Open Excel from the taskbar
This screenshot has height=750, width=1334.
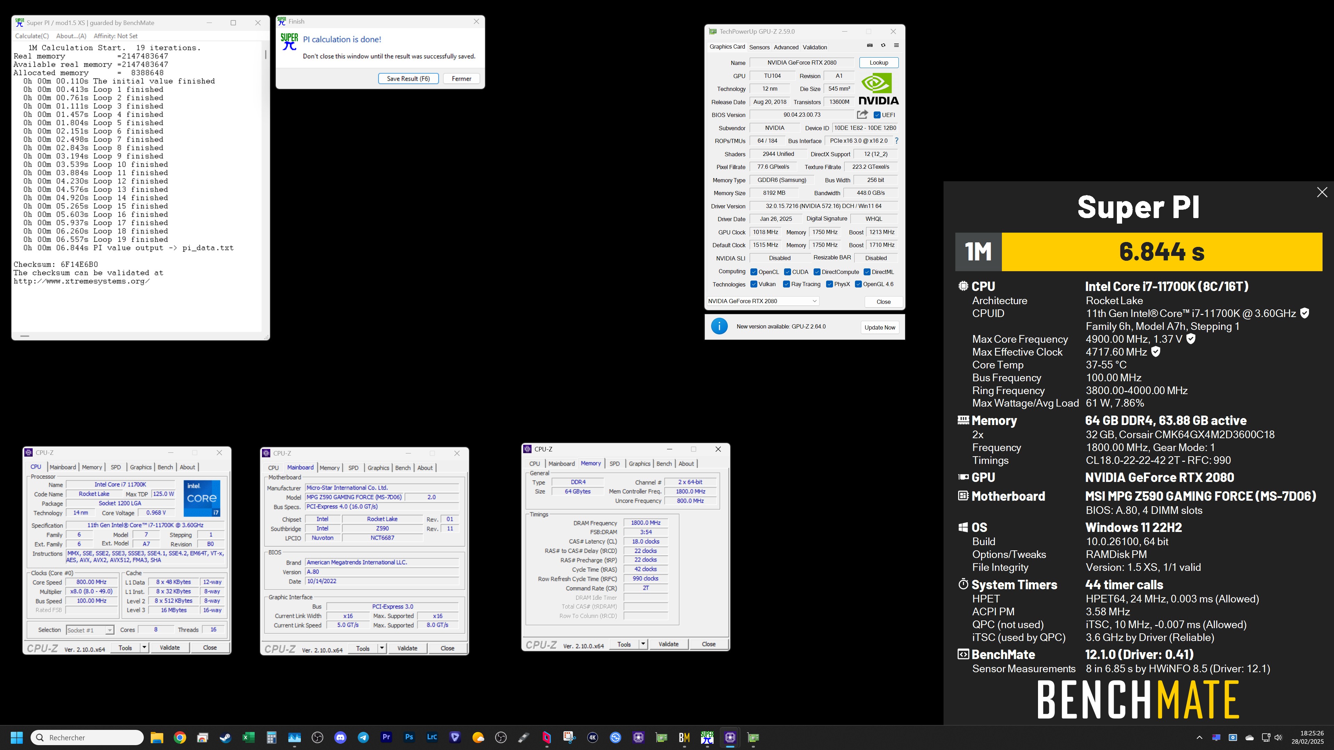tap(248, 737)
